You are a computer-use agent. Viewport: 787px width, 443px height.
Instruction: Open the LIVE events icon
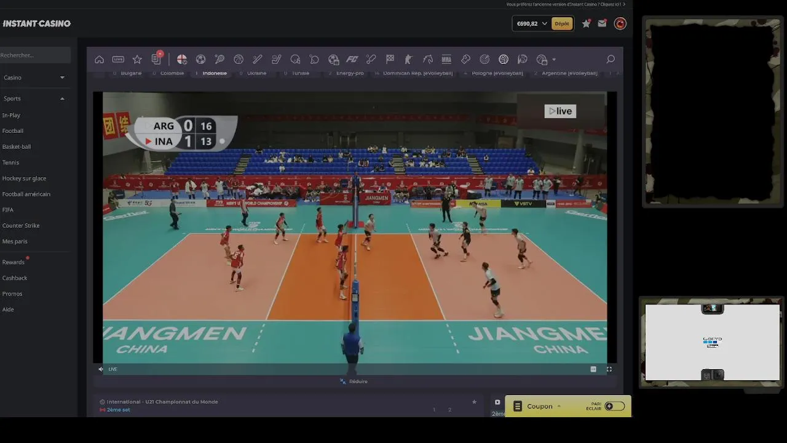coord(118,60)
